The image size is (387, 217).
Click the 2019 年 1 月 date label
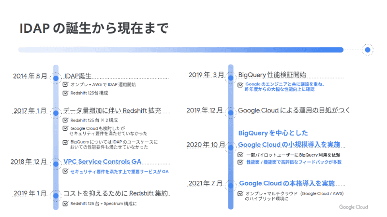click(30, 193)
